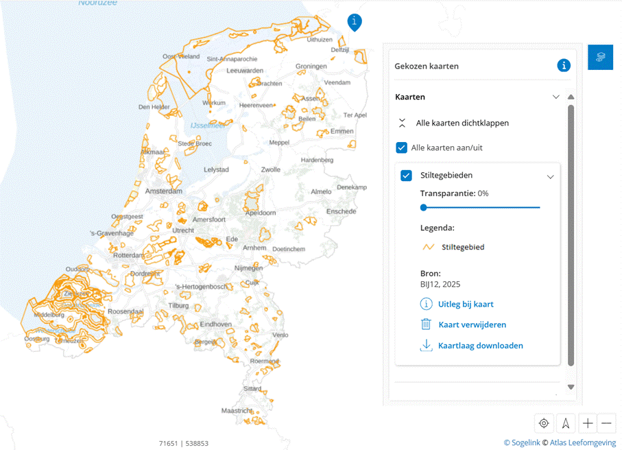The height and width of the screenshot is (450, 622).
Task: Click the Transparantie slider handle
Action: click(x=424, y=207)
